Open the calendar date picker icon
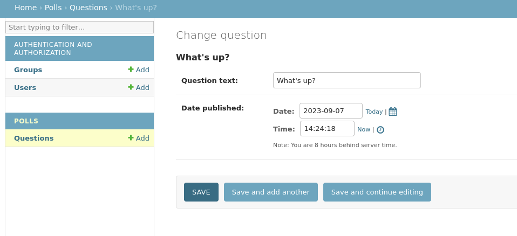 point(393,112)
